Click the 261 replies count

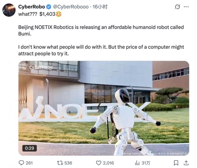click(x=29, y=163)
